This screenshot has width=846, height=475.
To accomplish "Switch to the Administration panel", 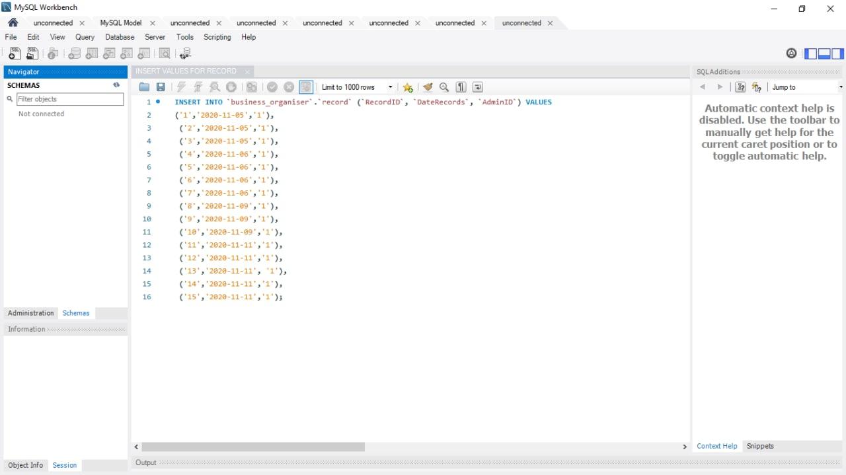I will tap(30, 312).
